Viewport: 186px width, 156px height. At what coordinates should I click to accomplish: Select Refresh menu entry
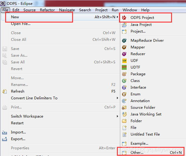click(x=18, y=91)
